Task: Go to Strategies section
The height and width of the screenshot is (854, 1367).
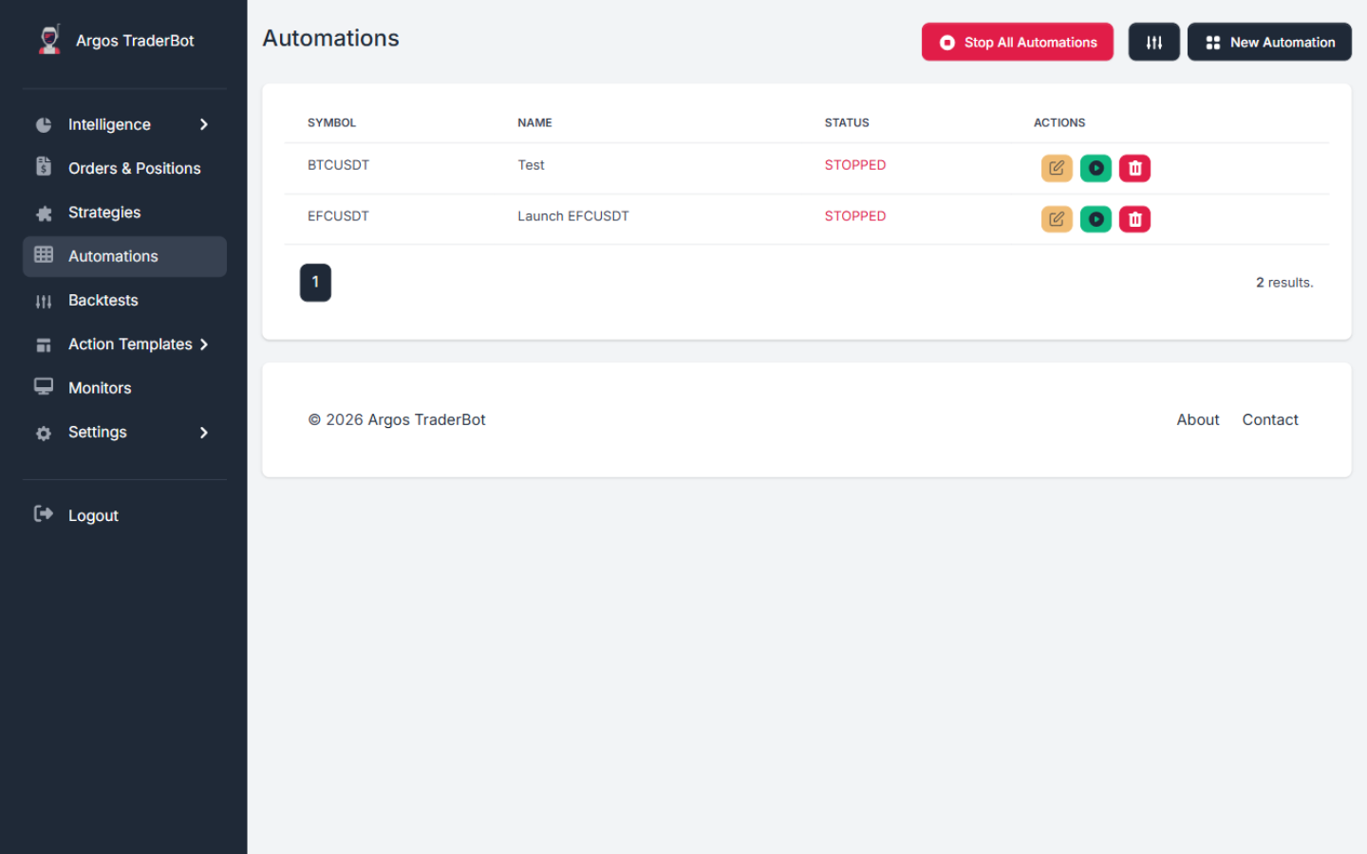Action: (124, 213)
